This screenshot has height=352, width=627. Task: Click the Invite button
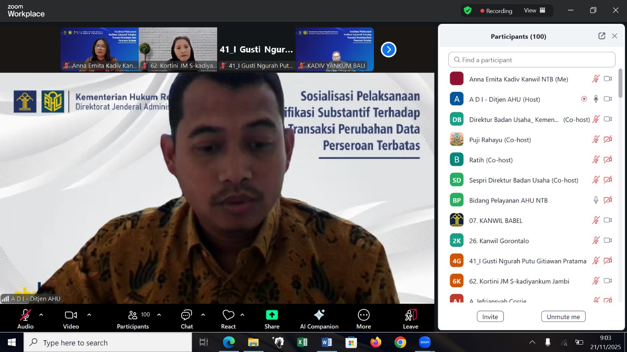(x=490, y=317)
